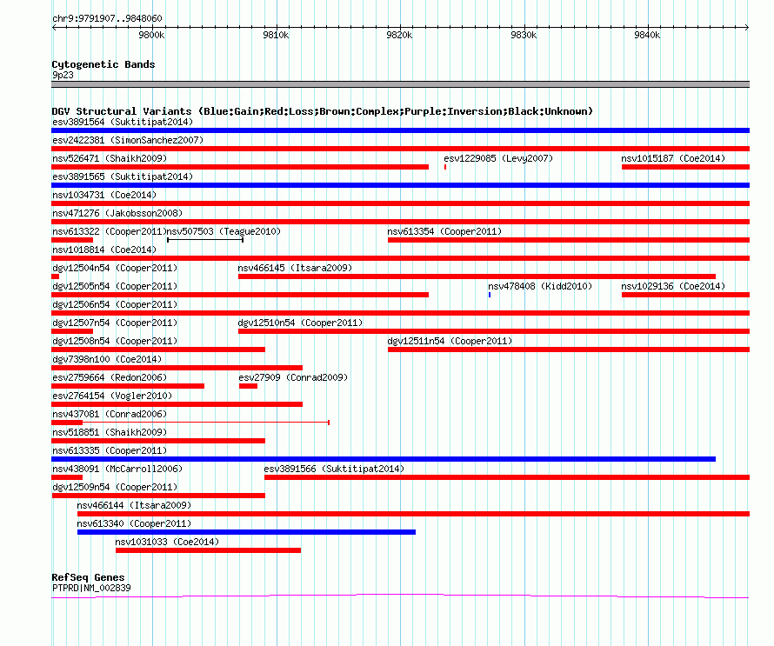Open the esv2422381 (SimonSanchez2007) variant label
Viewport: 774px width, 646px height.
[128, 140]
